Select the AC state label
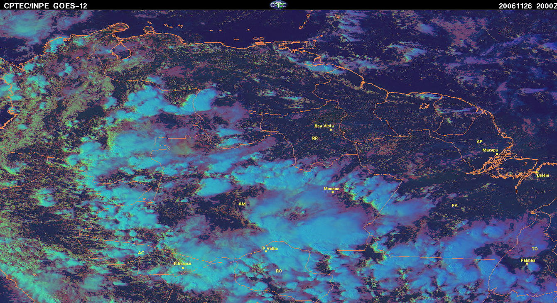Viewport: 557px width, 303px height. 141,253
